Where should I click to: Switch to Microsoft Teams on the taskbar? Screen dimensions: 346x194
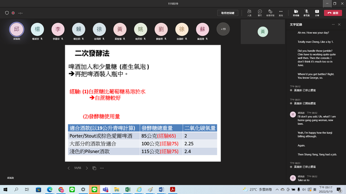105,190
